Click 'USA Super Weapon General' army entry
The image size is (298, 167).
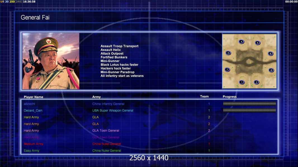coord(113,110)
